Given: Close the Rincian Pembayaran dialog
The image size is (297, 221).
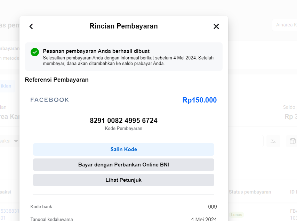Looking at the screenshot, I should point(216,26).
